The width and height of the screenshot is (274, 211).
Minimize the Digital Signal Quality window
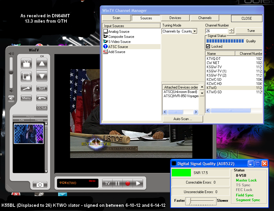point(250,164)
